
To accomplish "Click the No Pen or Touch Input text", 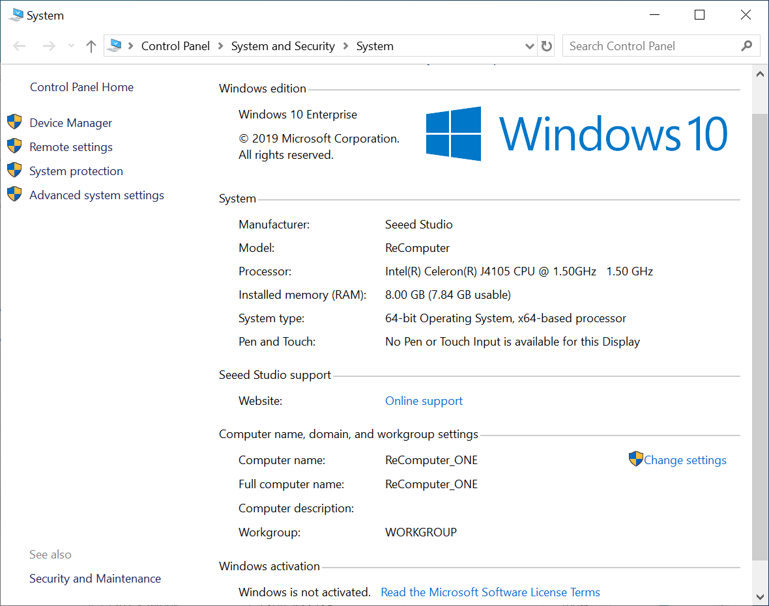I will click(x=512, y=342).
